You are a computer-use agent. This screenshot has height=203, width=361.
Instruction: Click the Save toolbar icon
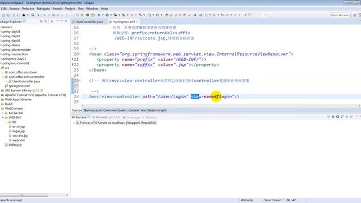[4, 15]
